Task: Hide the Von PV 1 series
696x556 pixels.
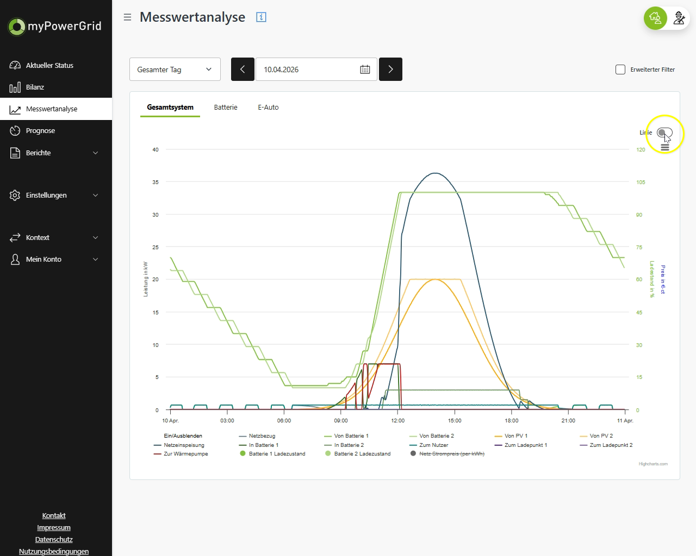Action: click(x=511, y=436)
